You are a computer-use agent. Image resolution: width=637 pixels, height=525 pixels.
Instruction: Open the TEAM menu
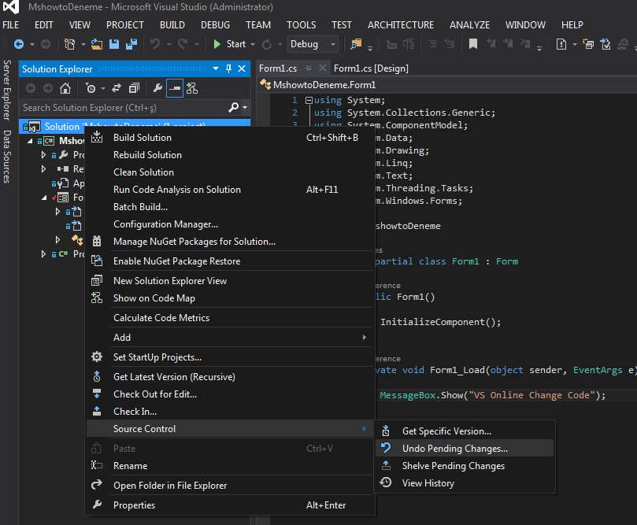(258, 24)
